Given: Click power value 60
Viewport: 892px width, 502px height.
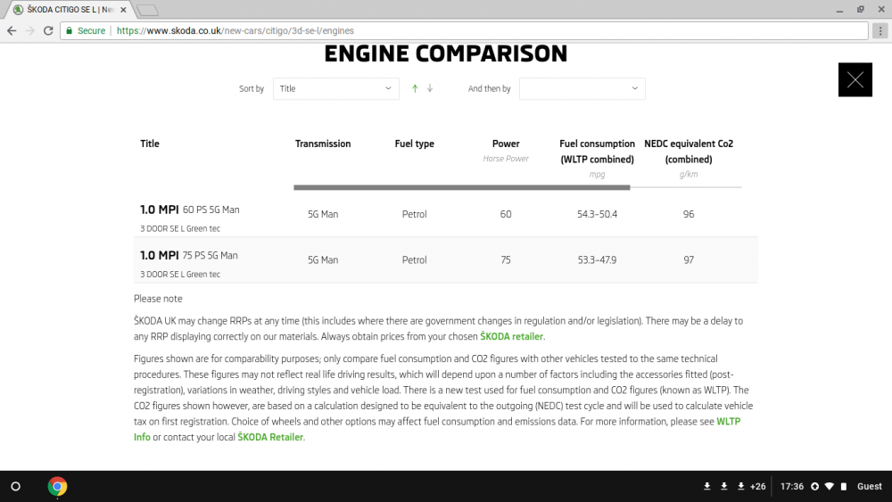Looking at the screenshot, I should 506,214.
